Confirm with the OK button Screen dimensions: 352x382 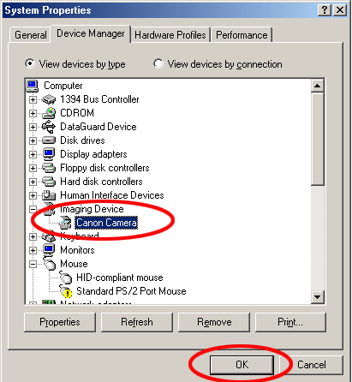(x=242, y=365)
